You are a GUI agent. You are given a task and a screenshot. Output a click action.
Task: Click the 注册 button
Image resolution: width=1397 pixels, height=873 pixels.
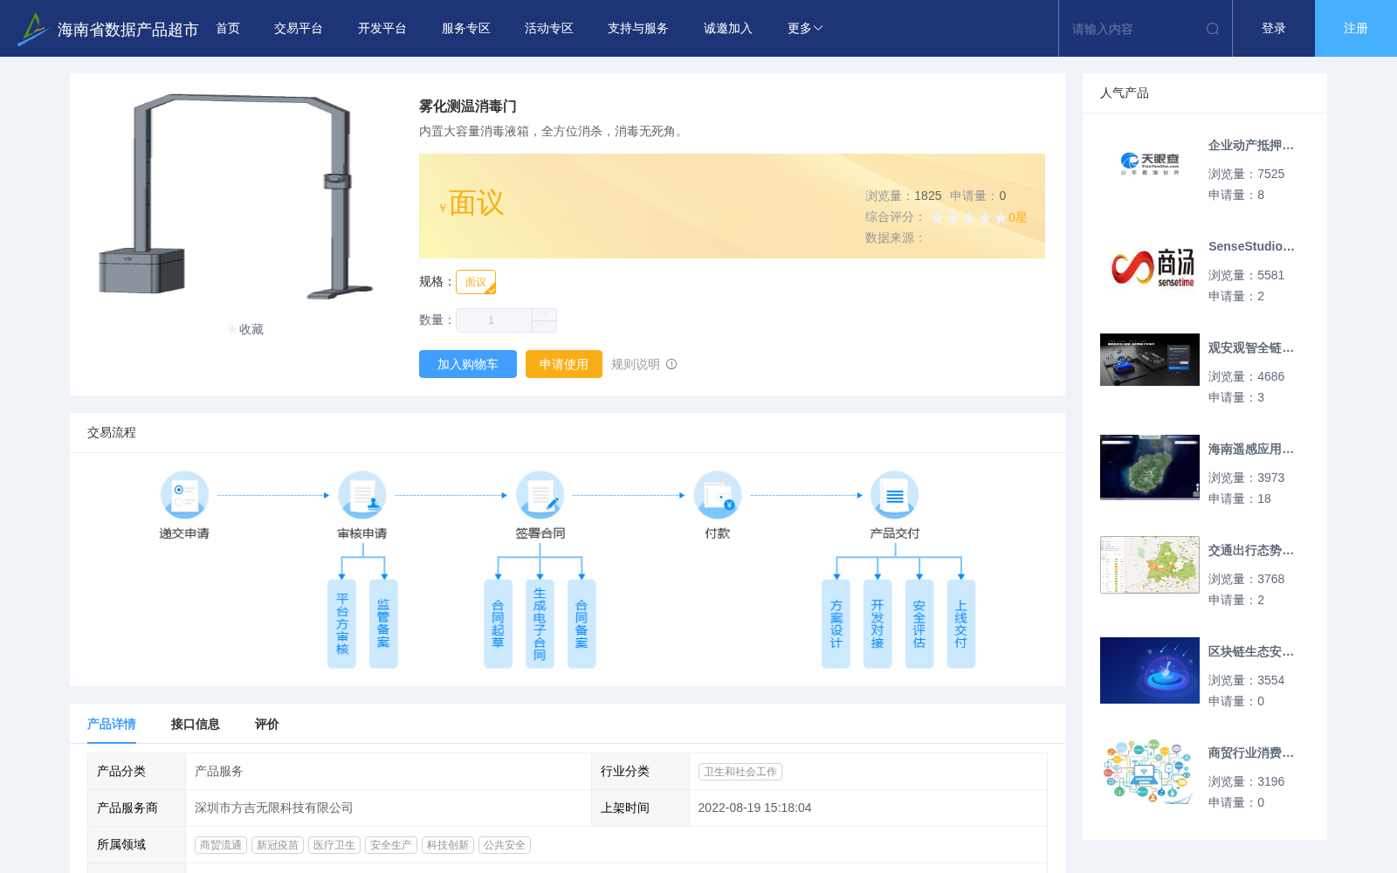pyautogui.click(x=1356, y=29)
